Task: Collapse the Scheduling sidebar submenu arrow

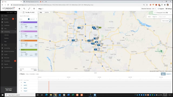Action: 16,32
